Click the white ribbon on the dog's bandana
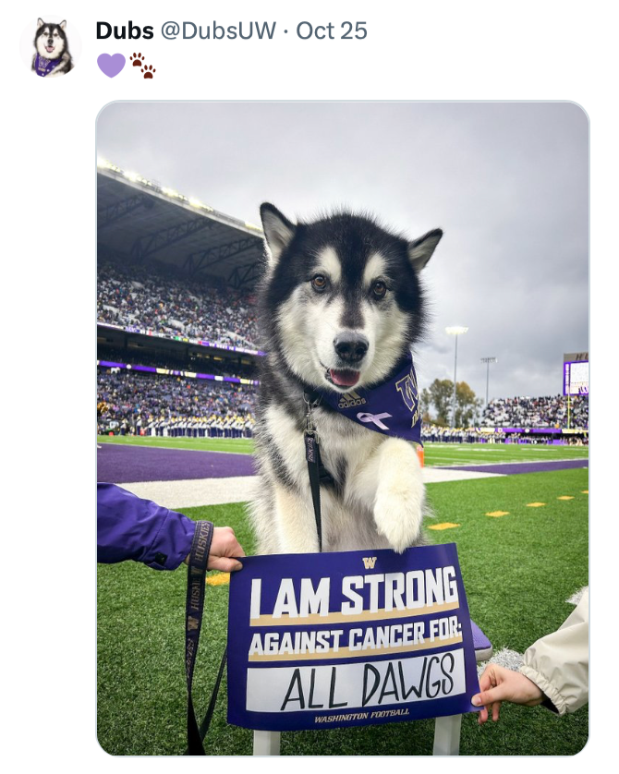 (x=375, y=420)
